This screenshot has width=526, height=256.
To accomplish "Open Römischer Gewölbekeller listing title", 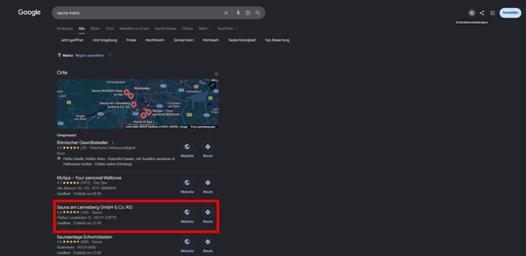I will [x=83, y=143].
